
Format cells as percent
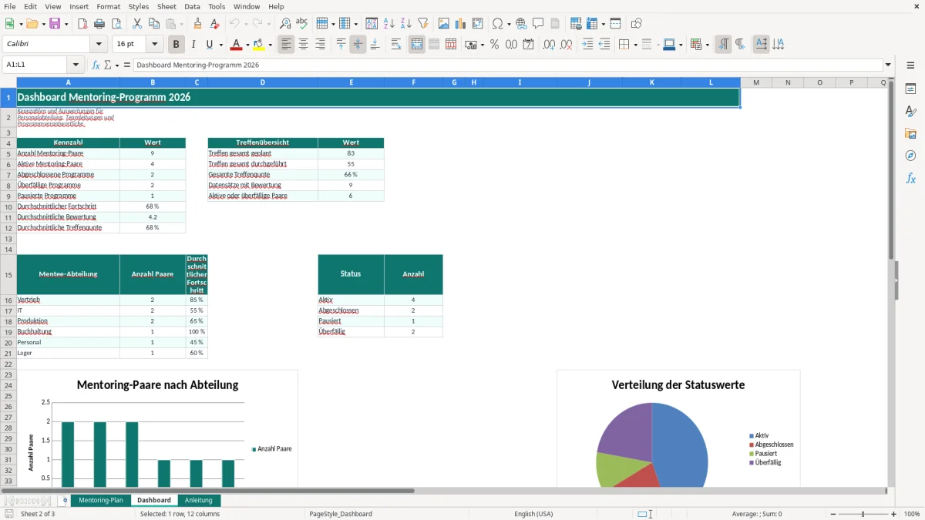pyautogui.click(x=494, y=45)
